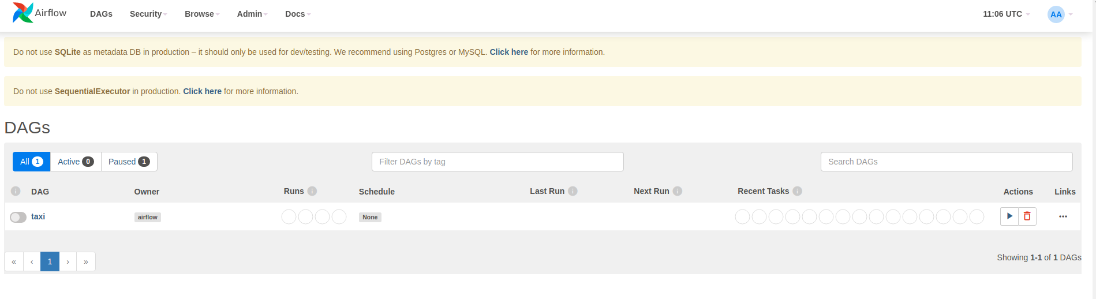Switch to the Active DAGs filter tab
This screenshot has width=1096, height=299.
point(76,162)
